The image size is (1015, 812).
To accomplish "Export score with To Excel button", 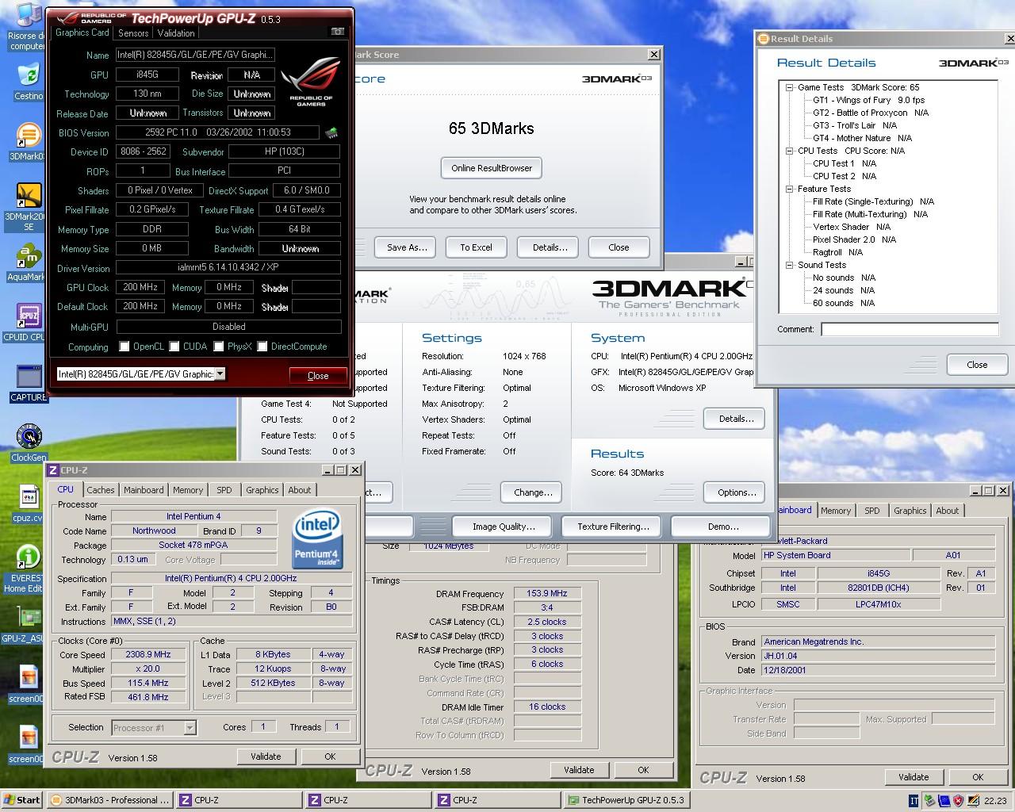I will 476,247.
